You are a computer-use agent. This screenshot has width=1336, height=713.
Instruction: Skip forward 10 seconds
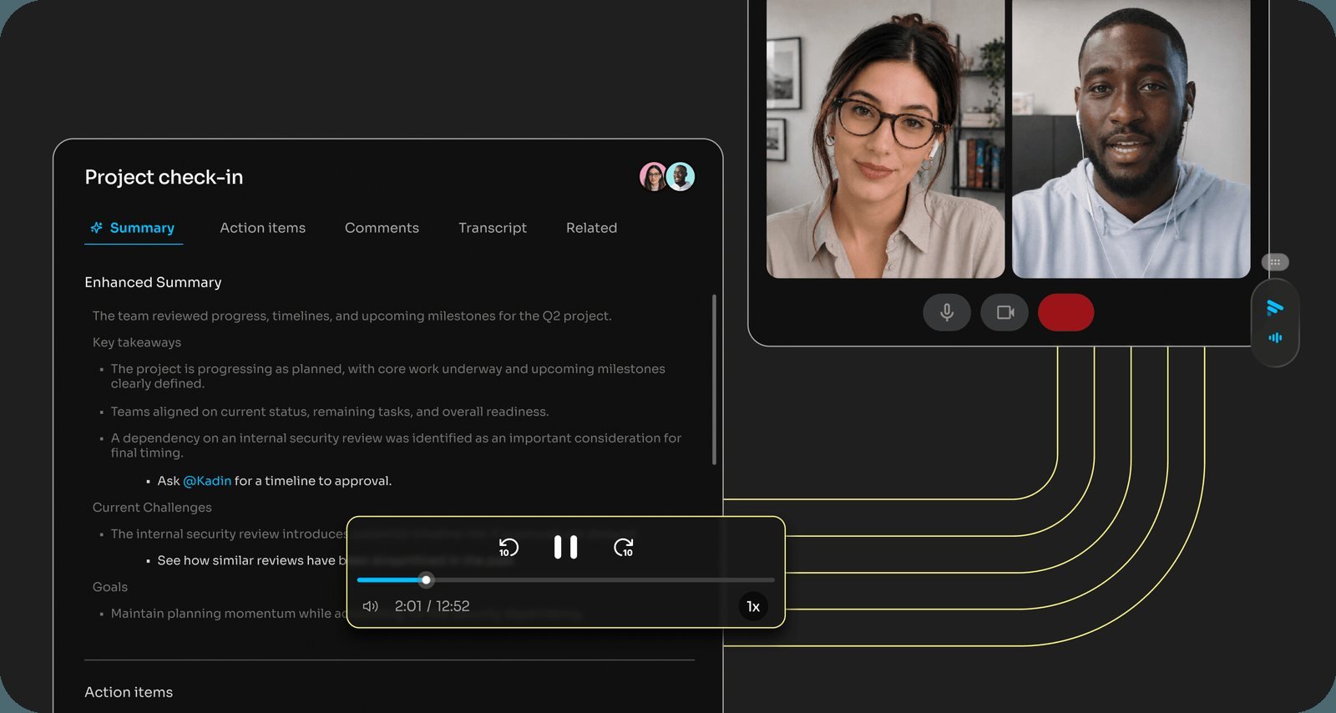[623, 548]
